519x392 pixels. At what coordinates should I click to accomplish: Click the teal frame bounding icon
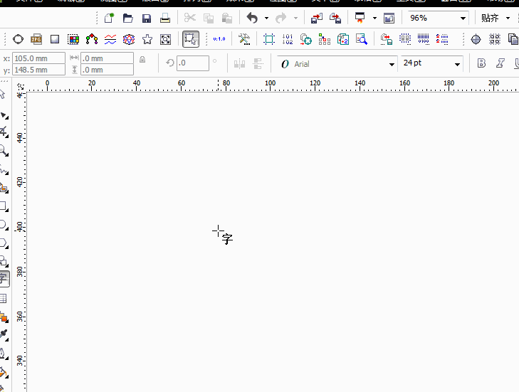pyautogui.click(x=269, y=39)
